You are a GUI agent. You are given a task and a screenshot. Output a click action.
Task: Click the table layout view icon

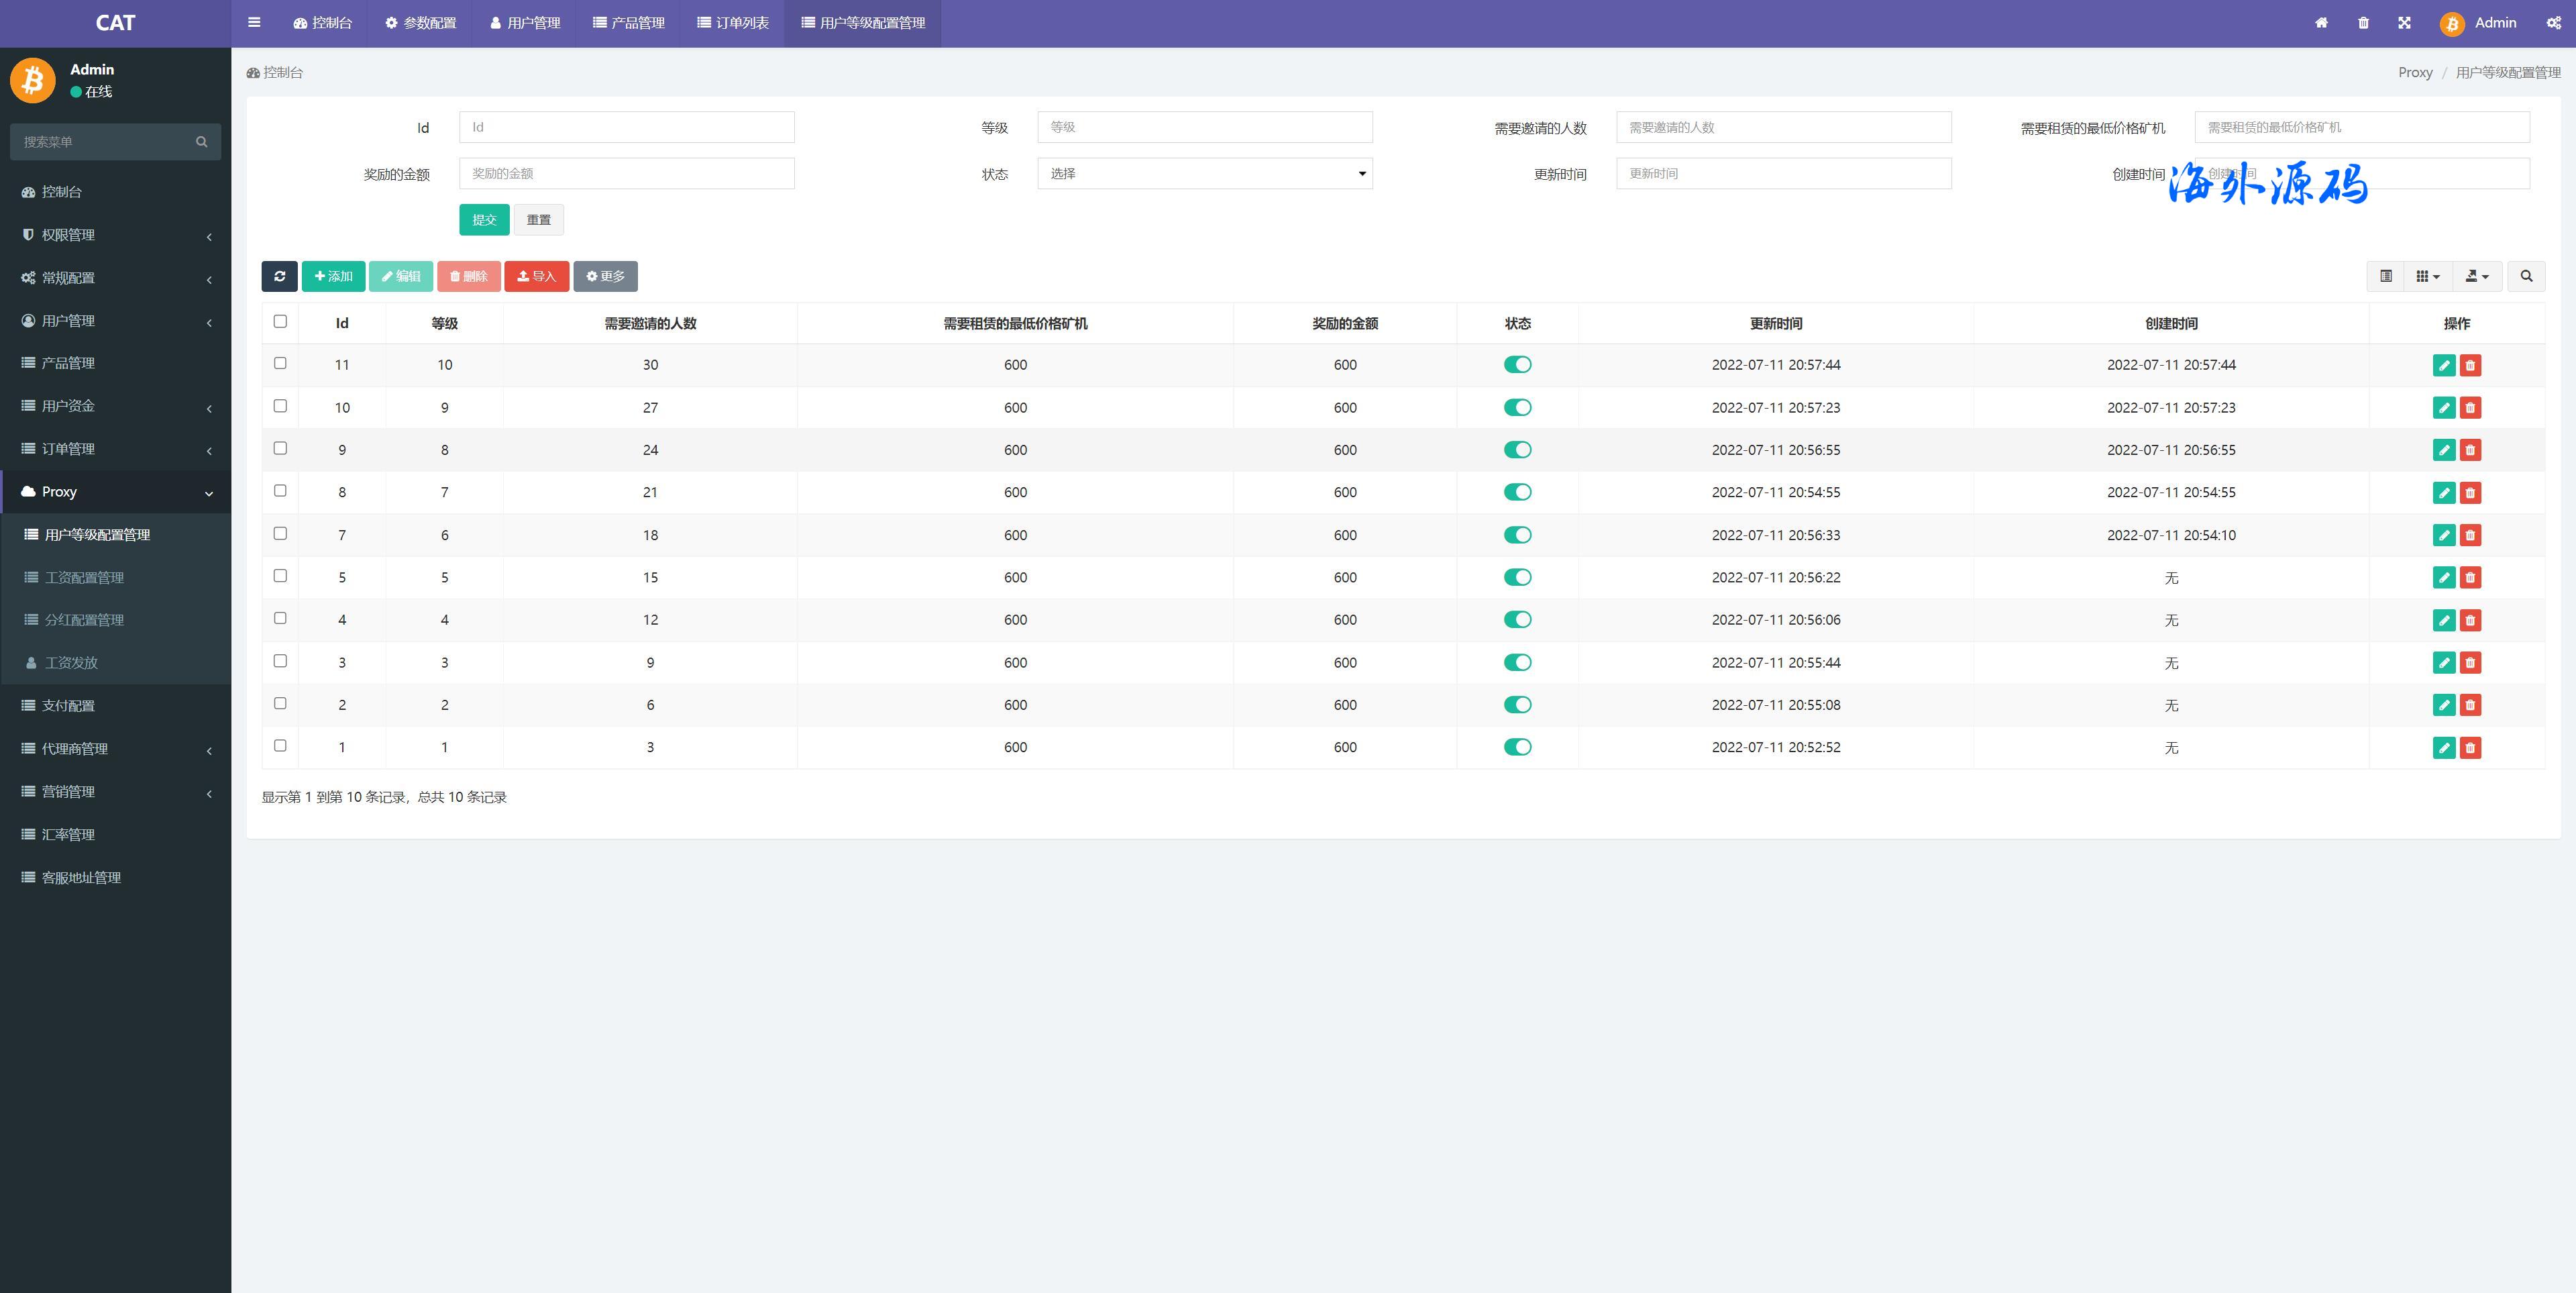(x=2385, y=275)
